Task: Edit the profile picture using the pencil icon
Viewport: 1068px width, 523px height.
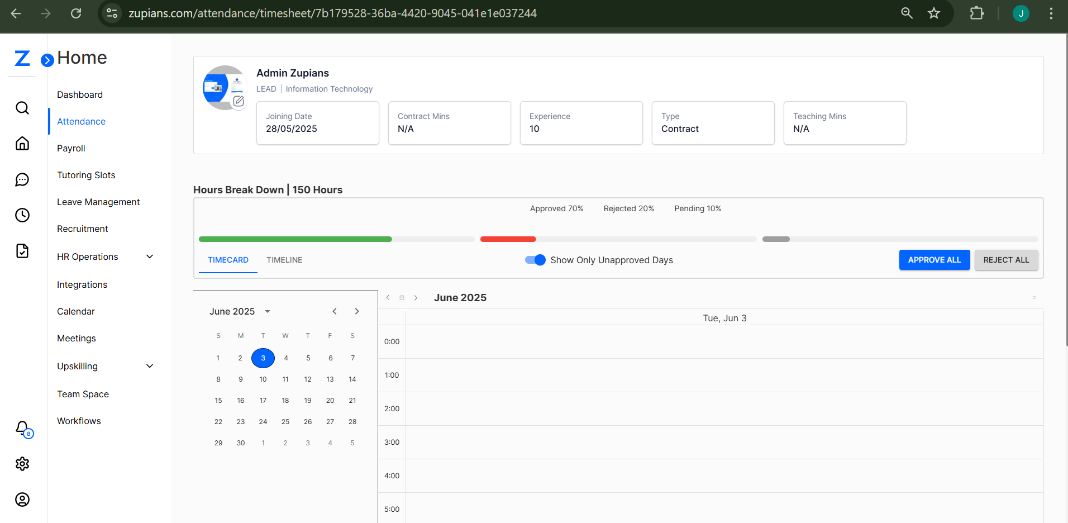Action: point(239,101)
